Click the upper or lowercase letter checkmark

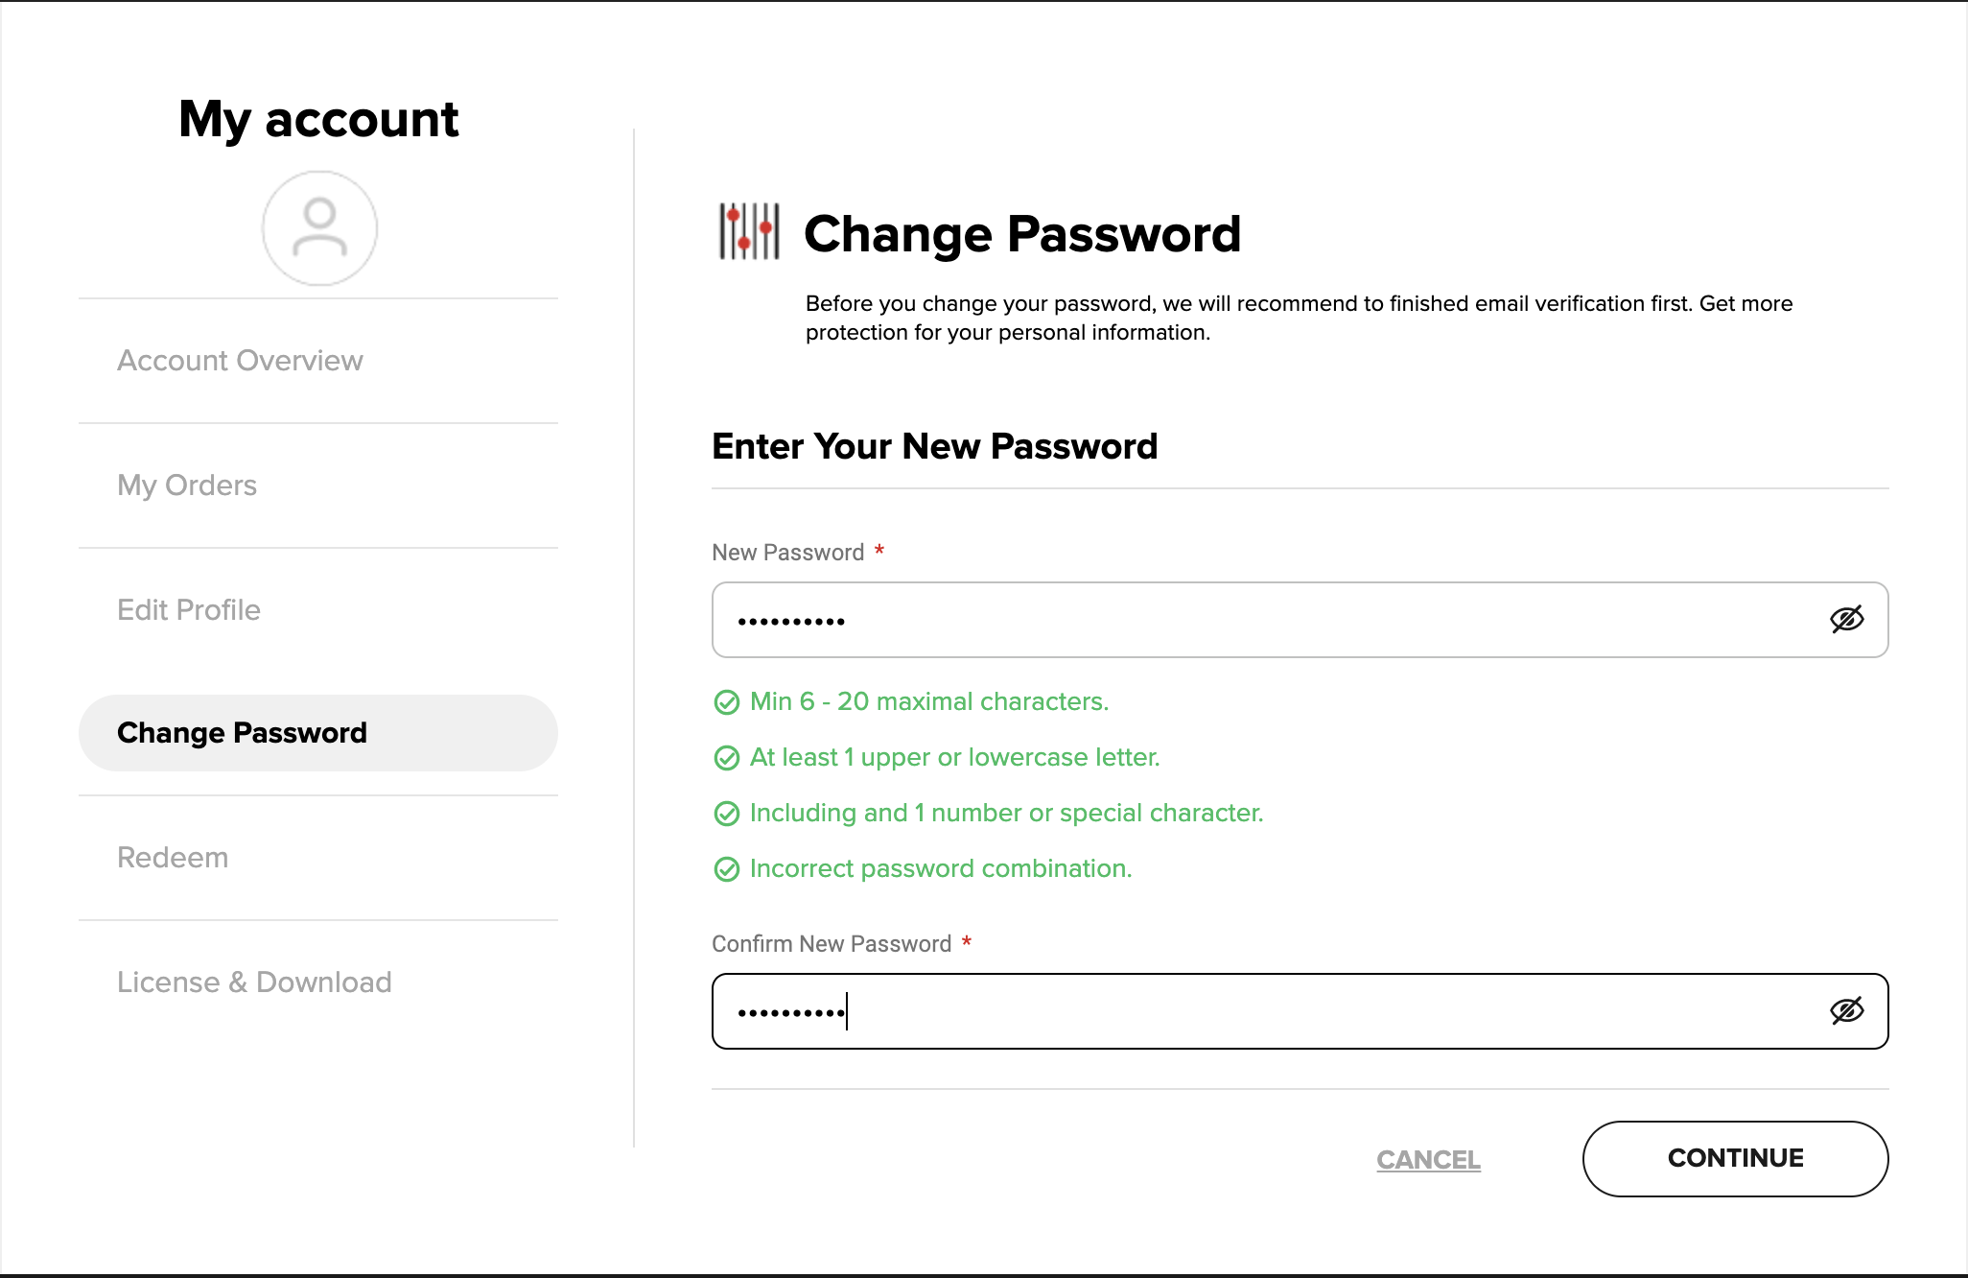click(727, 758)
